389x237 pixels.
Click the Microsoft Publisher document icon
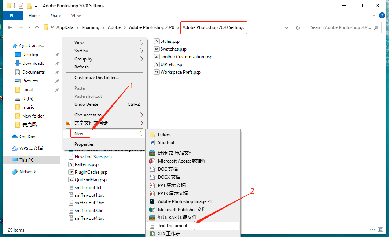tap(152, 210)
